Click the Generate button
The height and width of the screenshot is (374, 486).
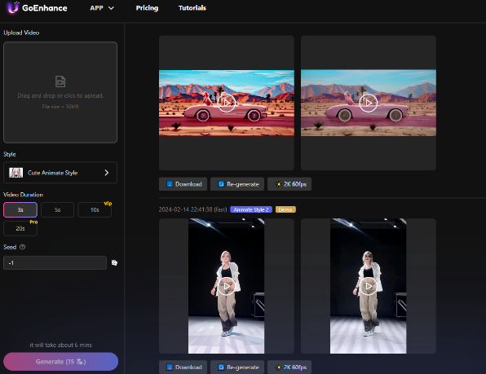pyautogui.click(x=60, y=362)
